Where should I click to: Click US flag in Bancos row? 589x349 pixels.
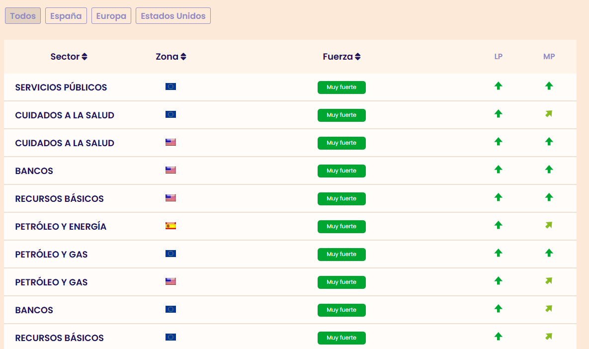[x=170, y=170]
